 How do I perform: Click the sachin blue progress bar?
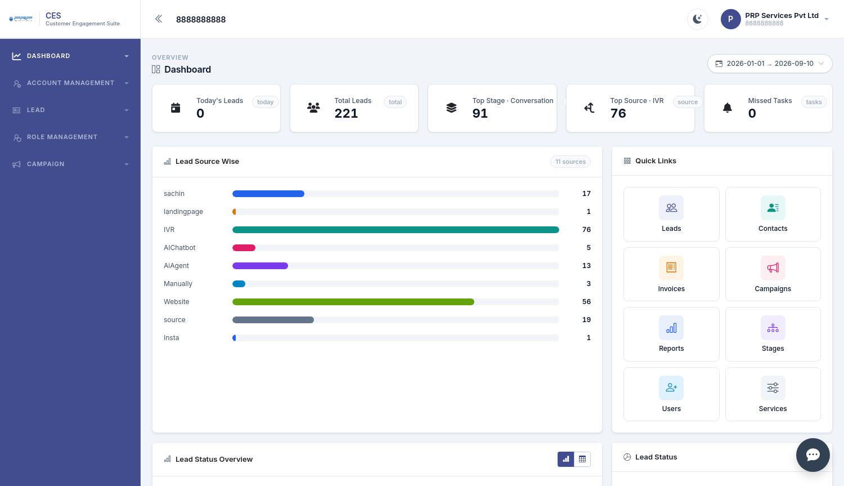(268, 194)
